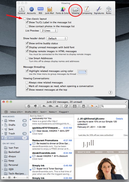The width and height of the screenshot is (129, 182).
Task: Enable Mark all messages as read option
Action: point(27,86)
